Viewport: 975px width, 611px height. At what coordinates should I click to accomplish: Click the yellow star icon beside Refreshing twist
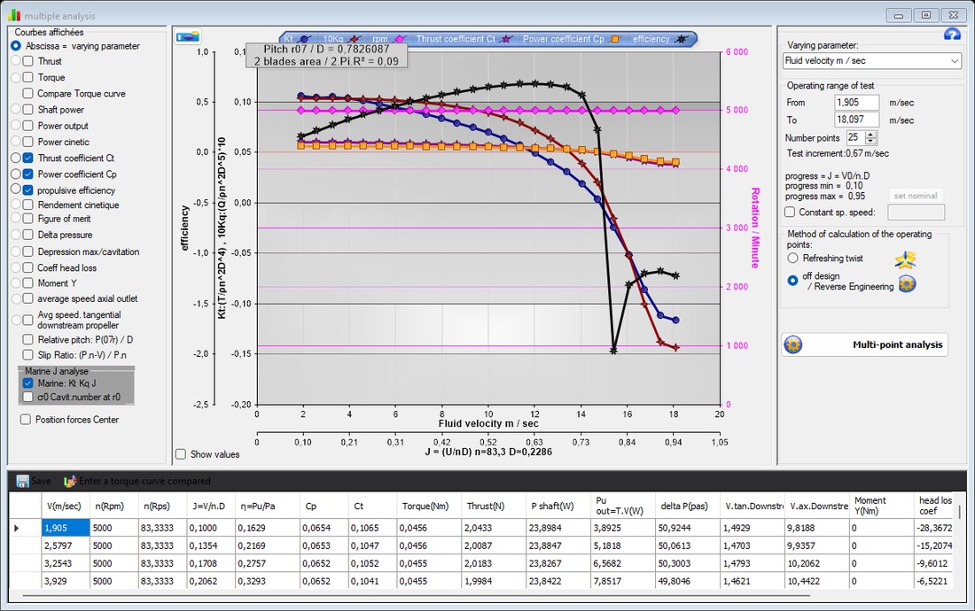pos(905,259)
